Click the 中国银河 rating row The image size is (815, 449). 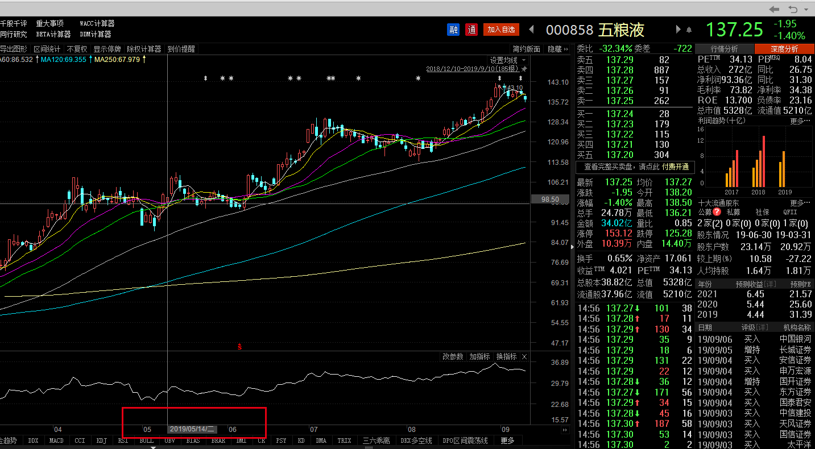pos(754,339)
